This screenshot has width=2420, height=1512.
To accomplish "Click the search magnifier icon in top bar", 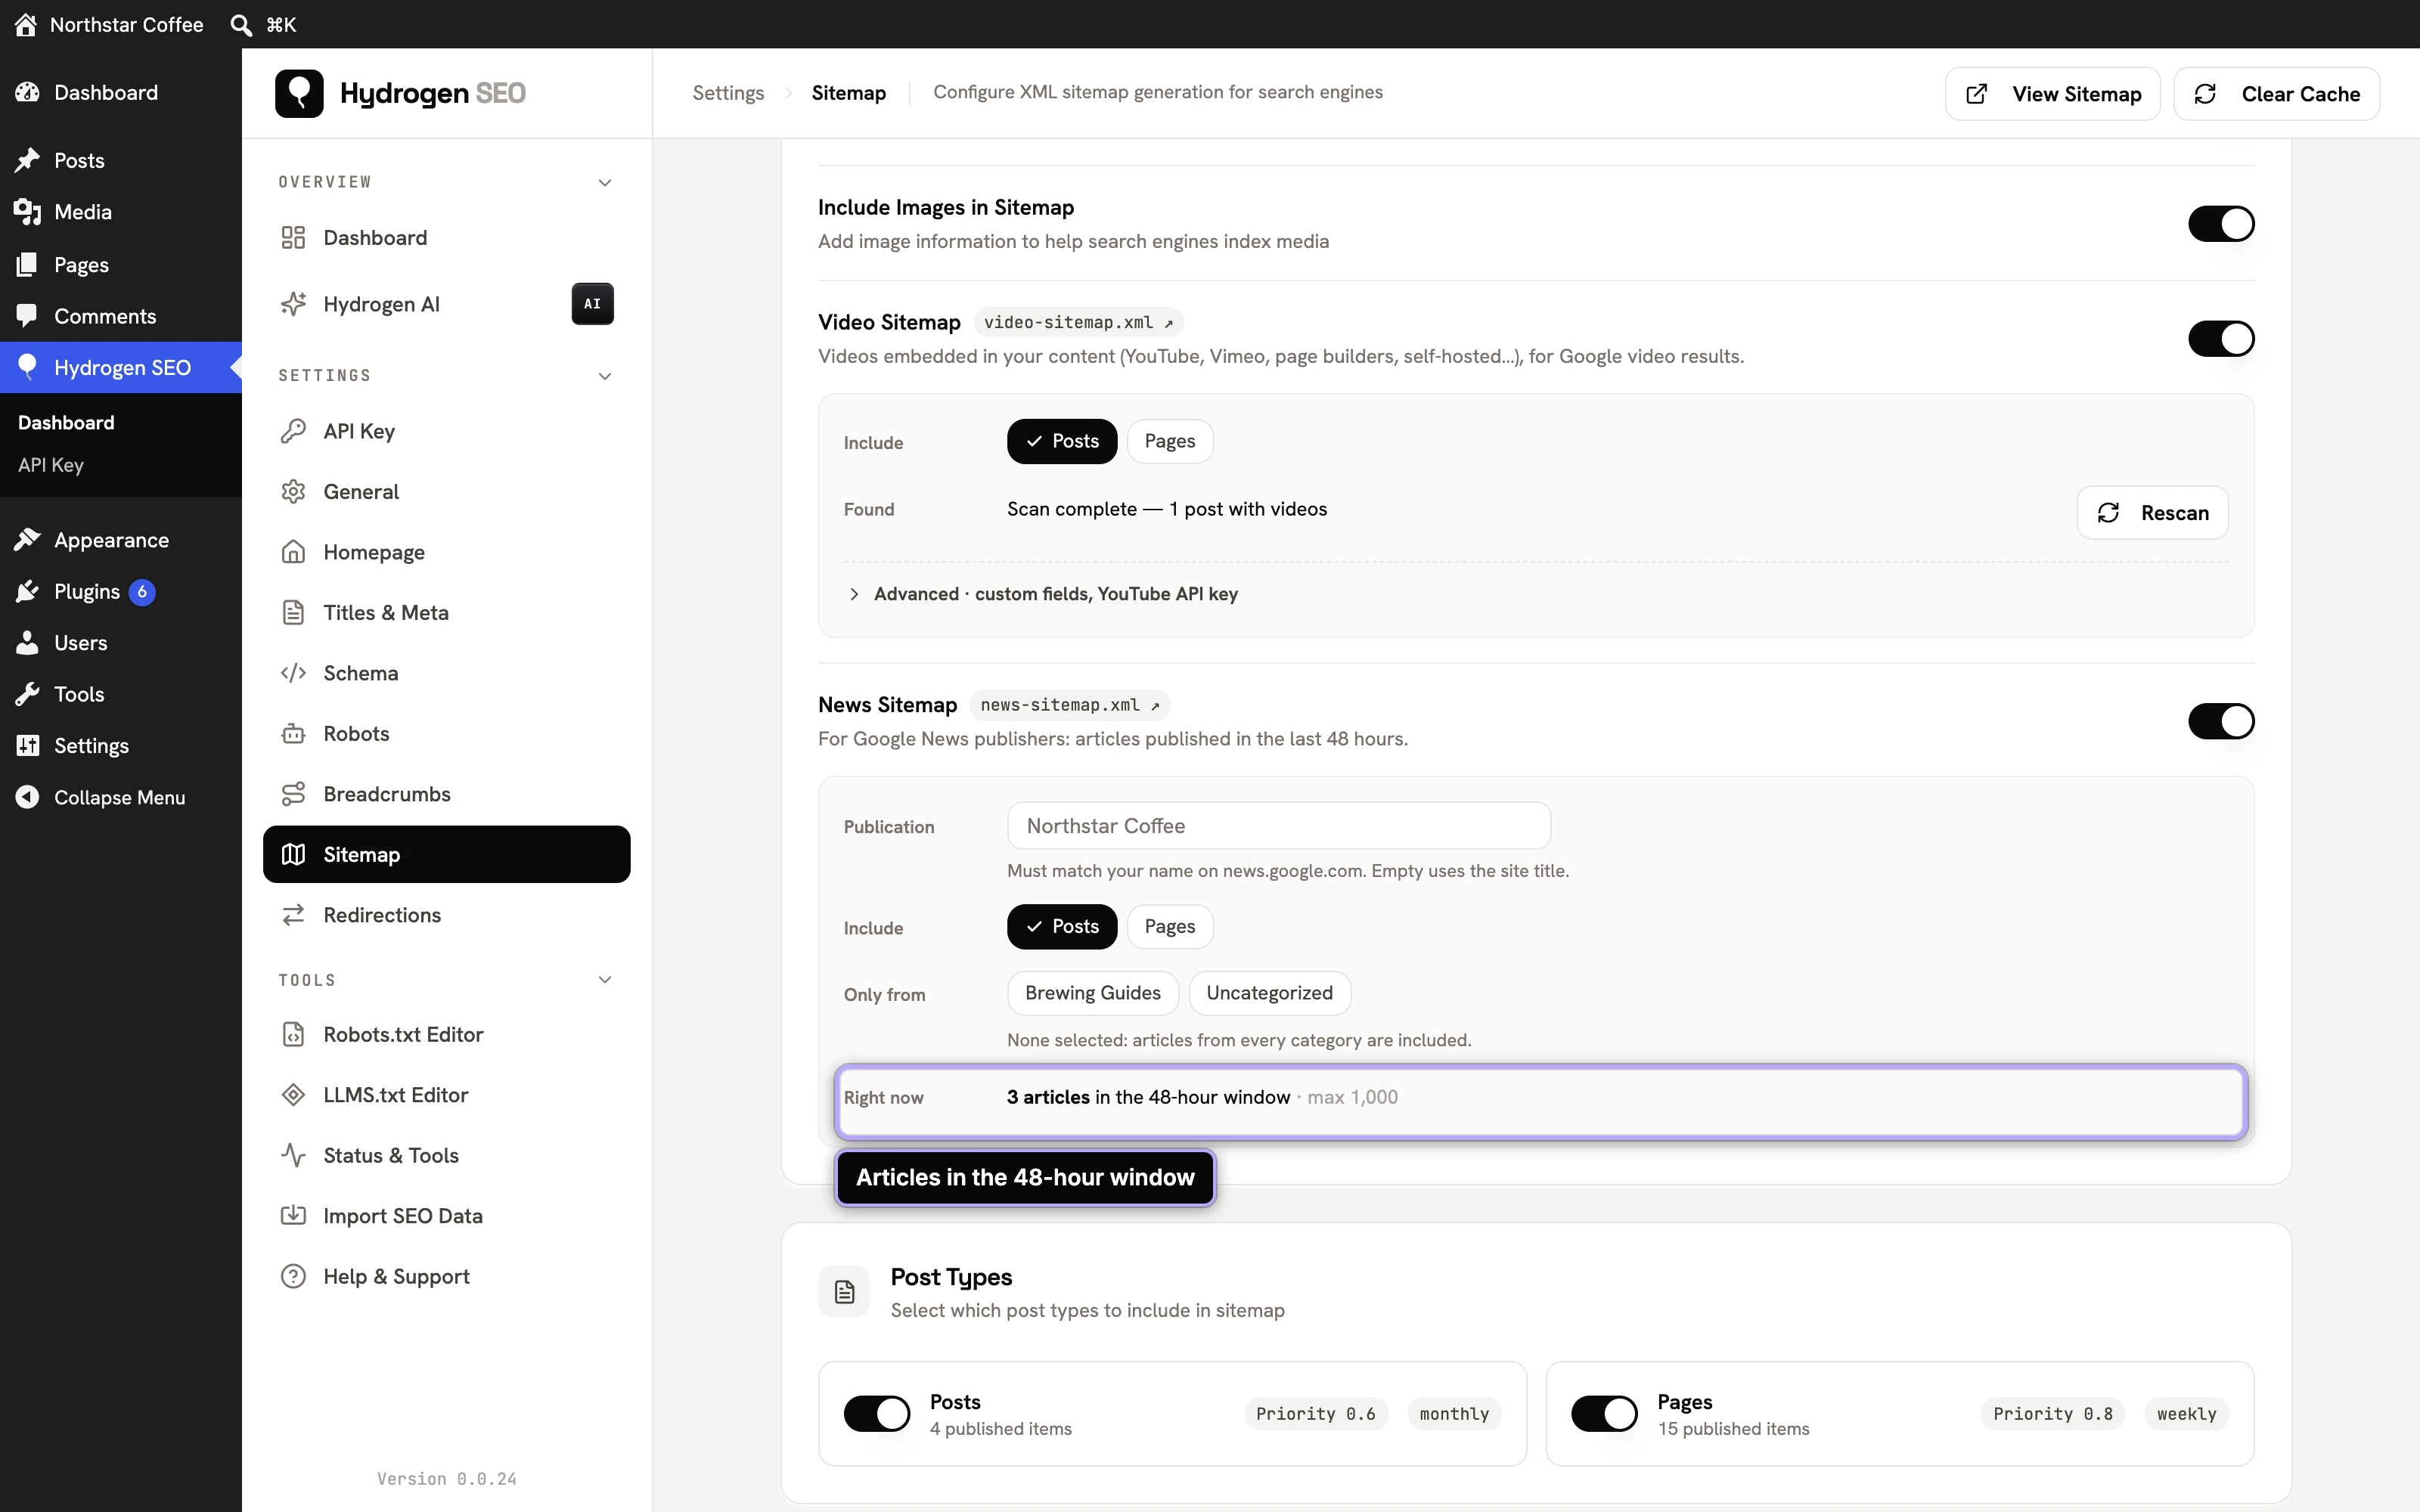I will click(x=241, y=24).
